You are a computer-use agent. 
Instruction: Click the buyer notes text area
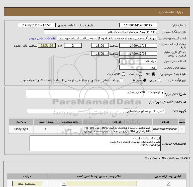[x=95, y=143]
